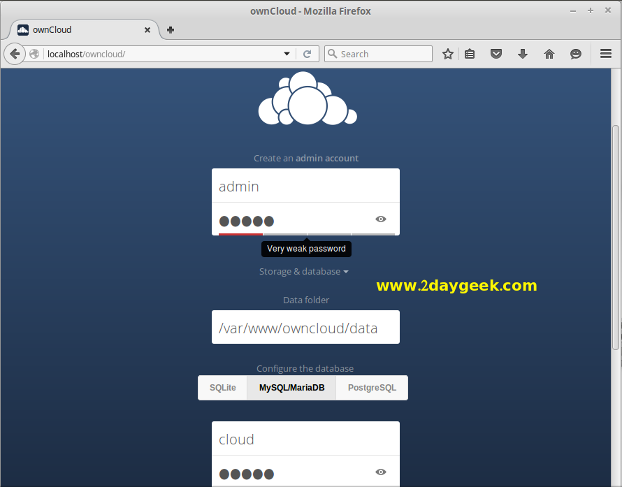The height and width of the screenshot is (487, 622).
Task: Select the MySQL/MariaDB database option
Action: pos(291,388)
